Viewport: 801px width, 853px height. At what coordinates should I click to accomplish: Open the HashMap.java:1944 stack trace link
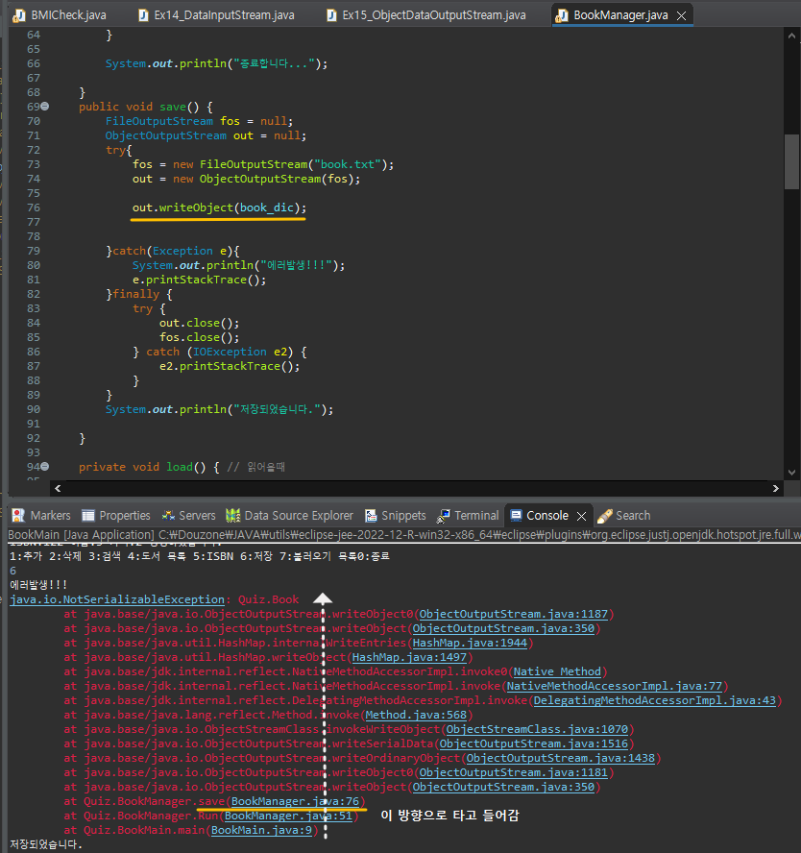coord(470,643)
